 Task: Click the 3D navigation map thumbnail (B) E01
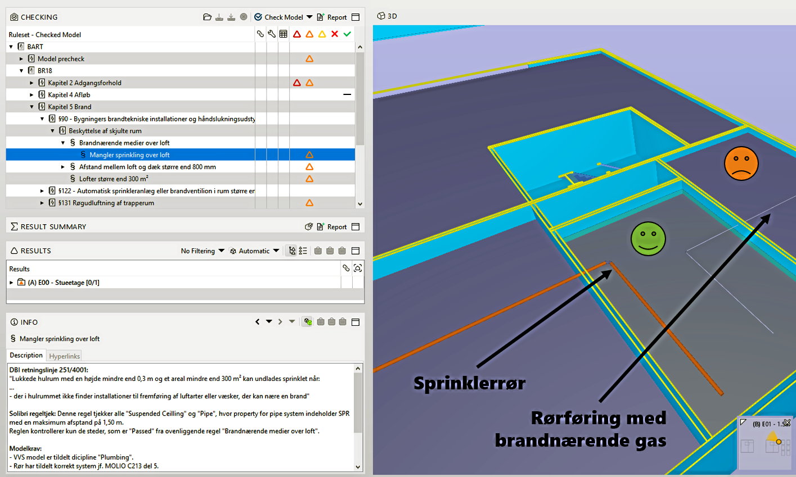pyautogui.click(x=766, y=443)
